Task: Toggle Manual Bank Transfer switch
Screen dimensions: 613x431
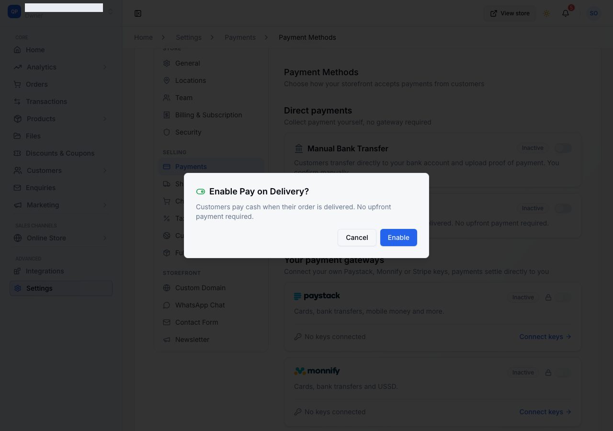Action: (563, 148)
